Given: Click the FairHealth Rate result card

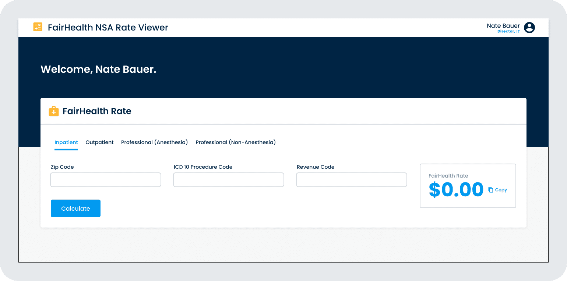Looking at the screenshot, I should [x=468, y=186].
